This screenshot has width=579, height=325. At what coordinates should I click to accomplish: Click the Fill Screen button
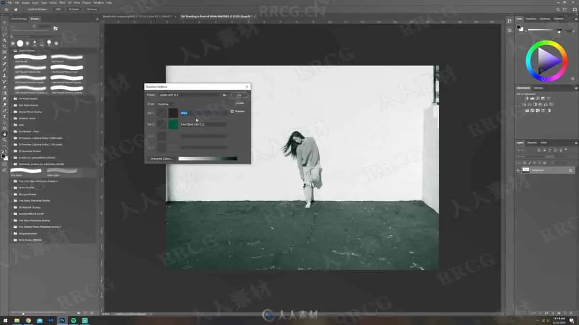coord(91,9)
